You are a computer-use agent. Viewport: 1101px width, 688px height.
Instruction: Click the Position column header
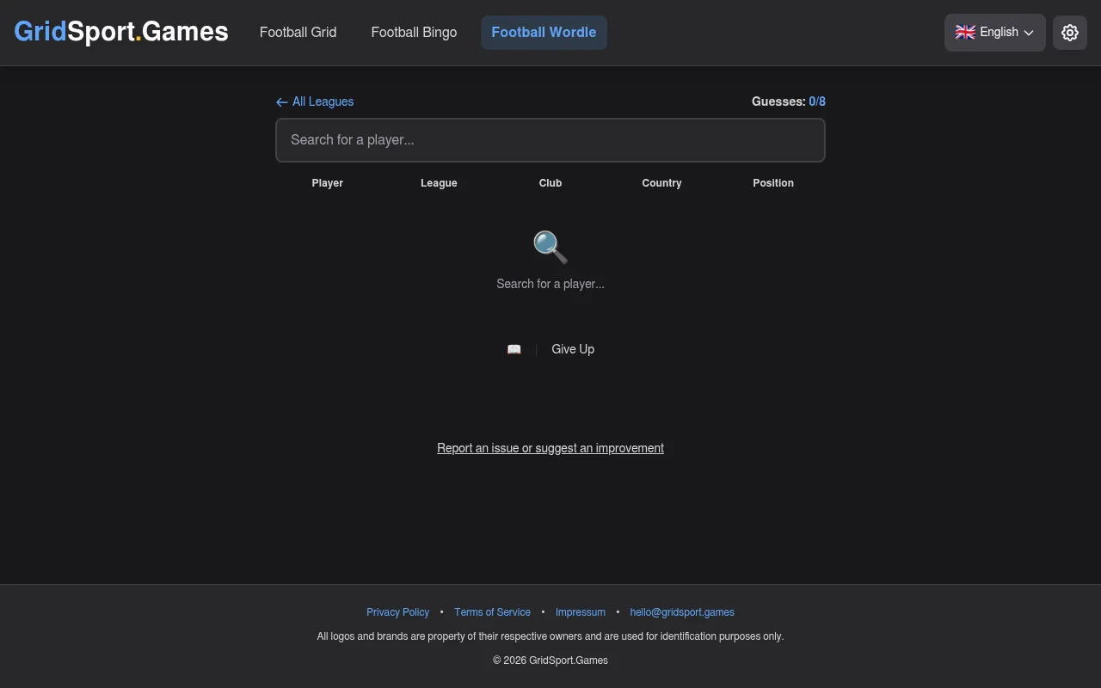coord(773,183)
